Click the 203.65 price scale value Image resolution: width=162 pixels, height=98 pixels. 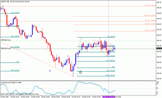pyautogui.click(x=159, y=57)
